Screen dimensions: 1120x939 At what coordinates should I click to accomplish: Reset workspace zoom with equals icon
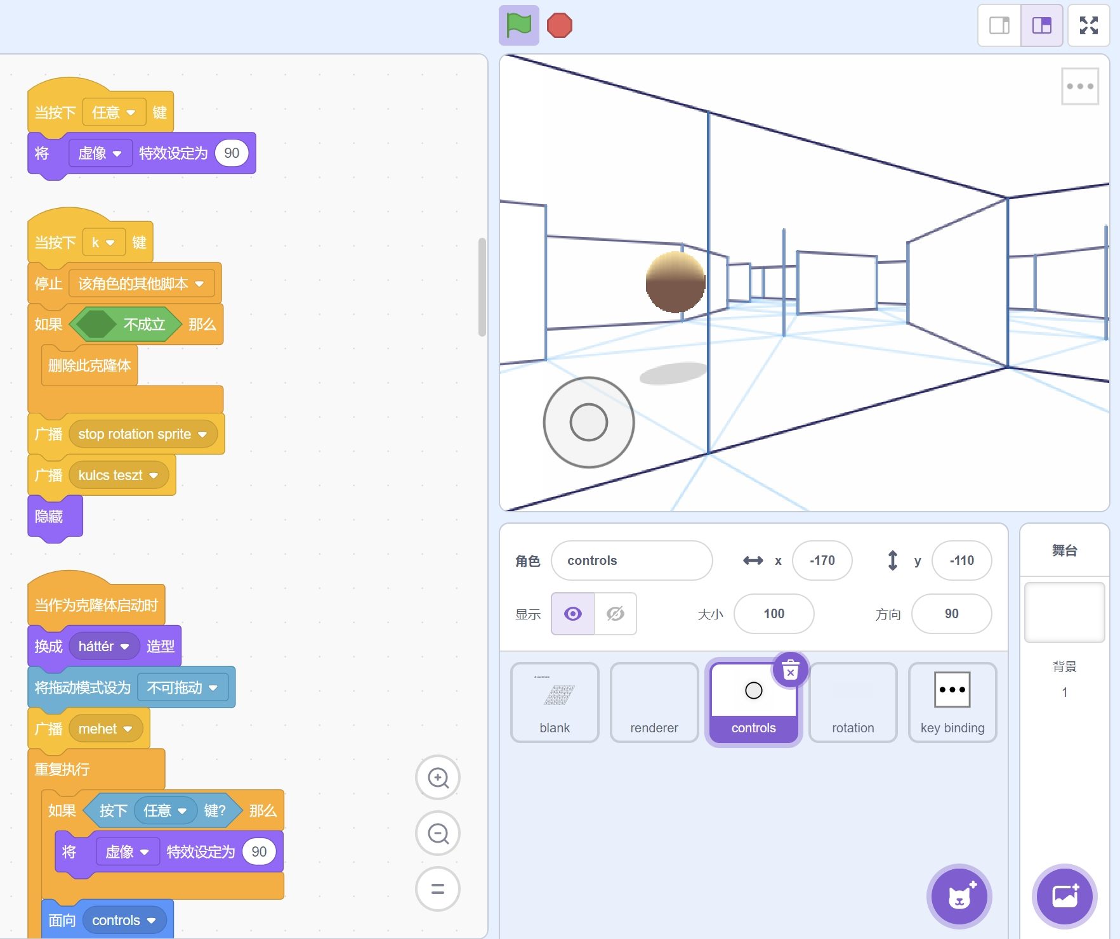[x=438, y=889]
